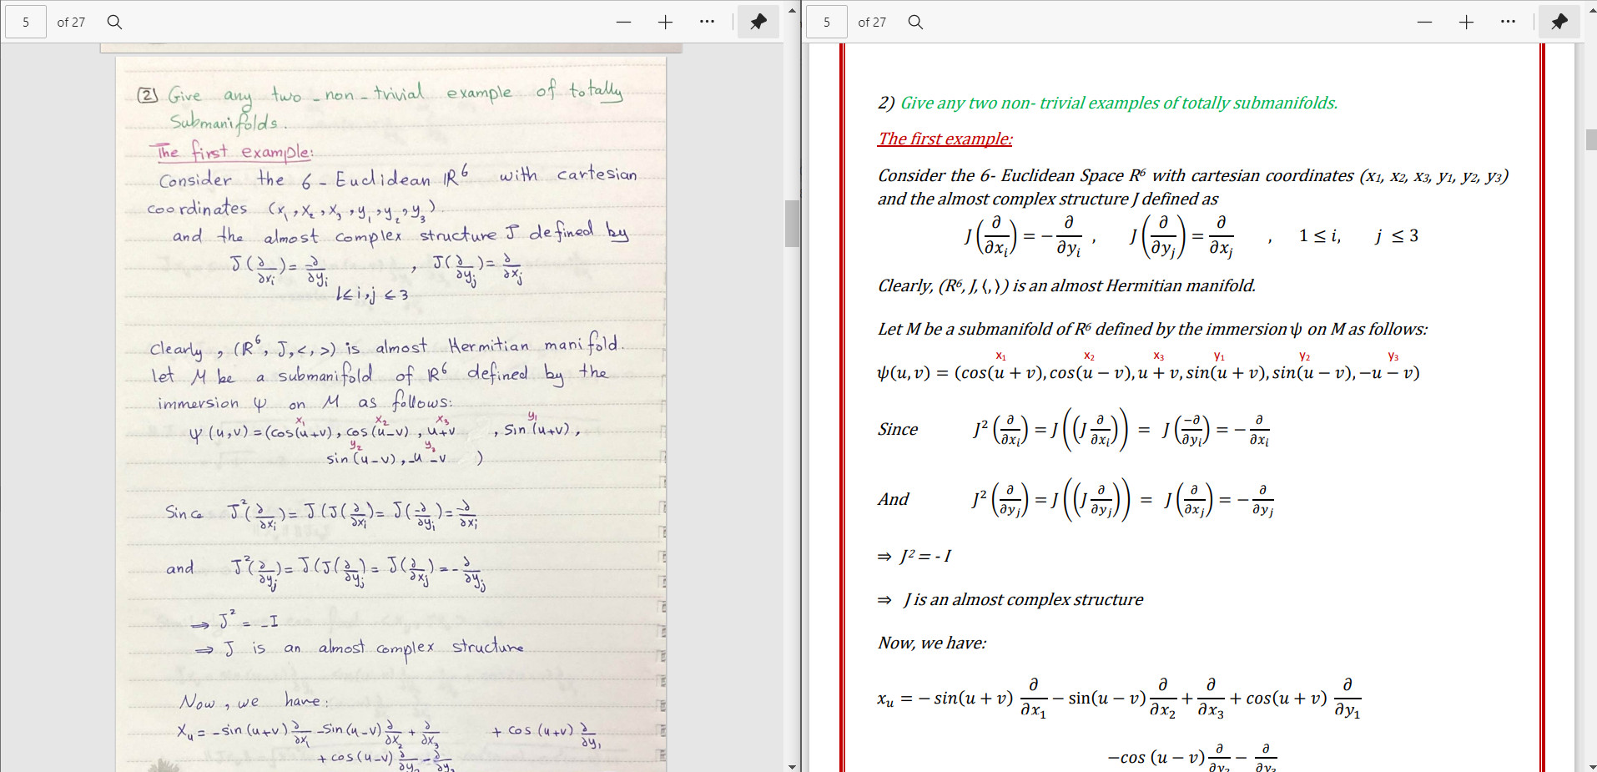The image size is (1597, 772).
Task: Click the 'of 27' page count in right pane
Action: [x=872, y=23]
